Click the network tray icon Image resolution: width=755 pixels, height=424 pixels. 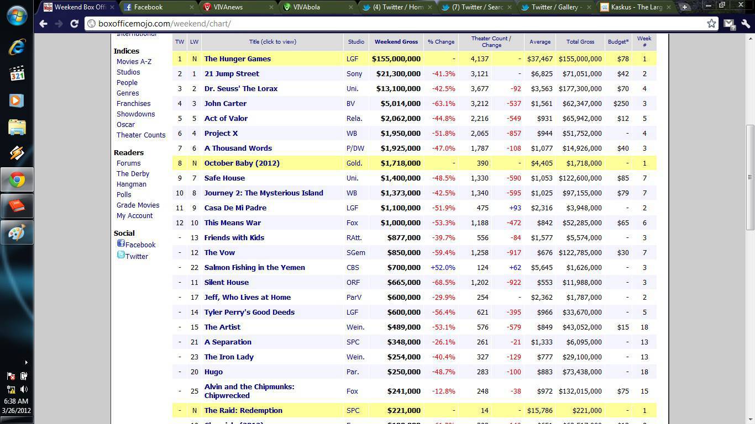click(11, 390)
